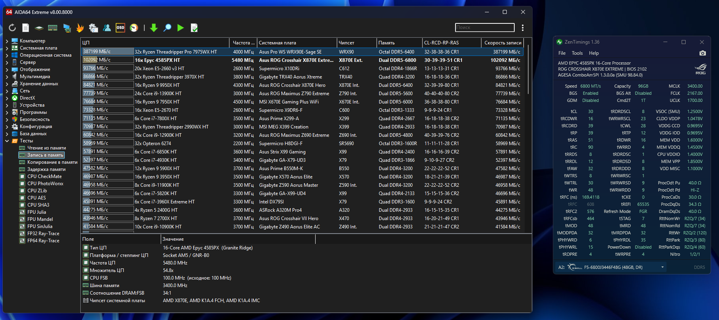The image size is (719, 320).
Task: Select FPU SinJulia benchmark
Action: [x=40, y=226]
